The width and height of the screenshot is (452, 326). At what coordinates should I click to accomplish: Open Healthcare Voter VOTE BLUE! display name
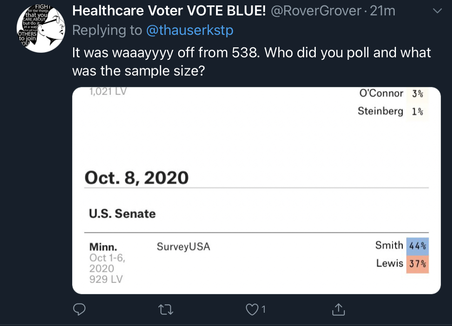pos(169,11)
